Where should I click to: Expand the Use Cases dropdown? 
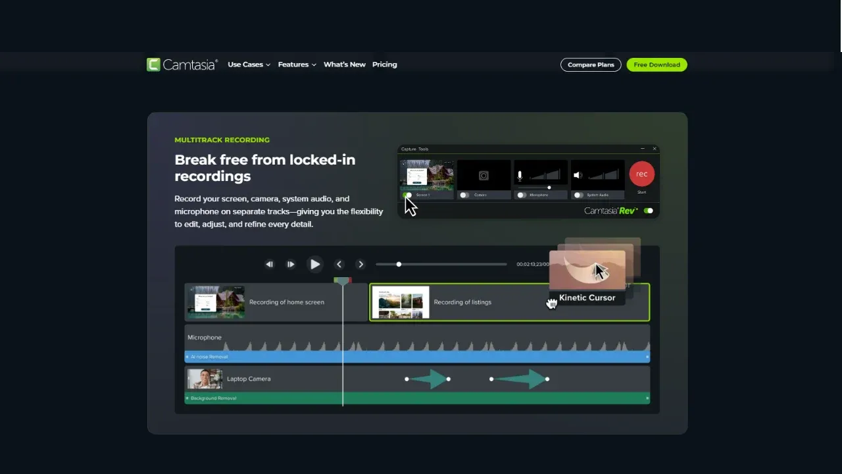tap(249, 64)
